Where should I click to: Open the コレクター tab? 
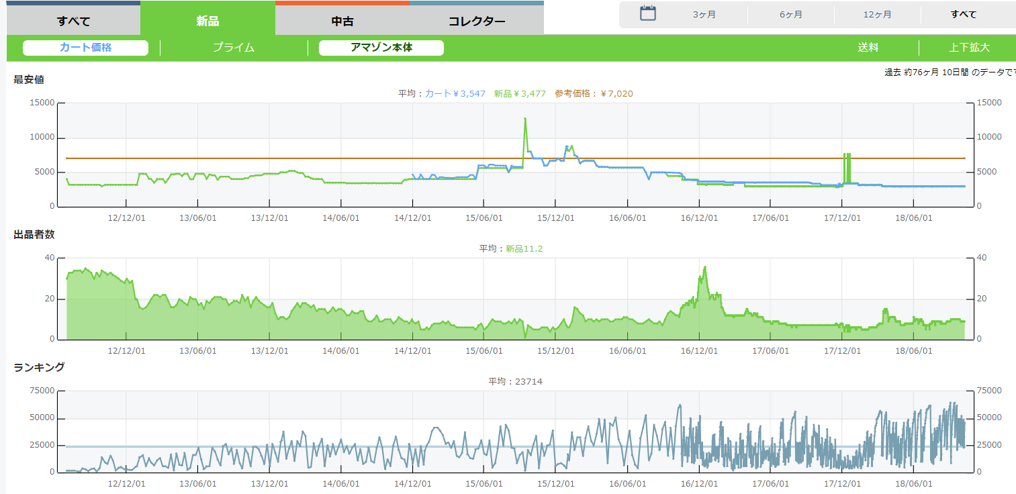coord(476,21)
